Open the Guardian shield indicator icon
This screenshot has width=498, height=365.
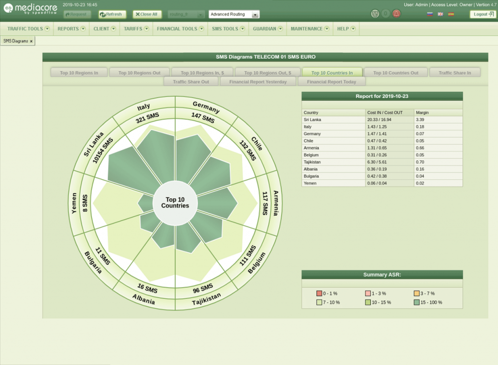[375, 14]
